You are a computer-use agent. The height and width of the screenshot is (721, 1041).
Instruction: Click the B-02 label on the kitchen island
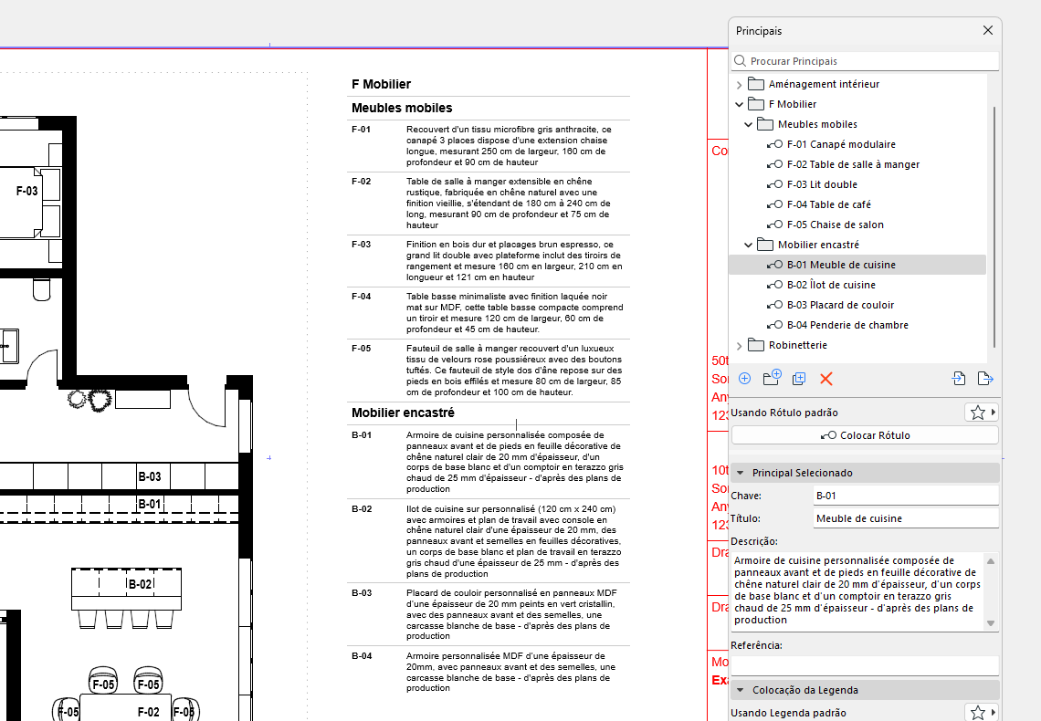(x=140, y=584)
